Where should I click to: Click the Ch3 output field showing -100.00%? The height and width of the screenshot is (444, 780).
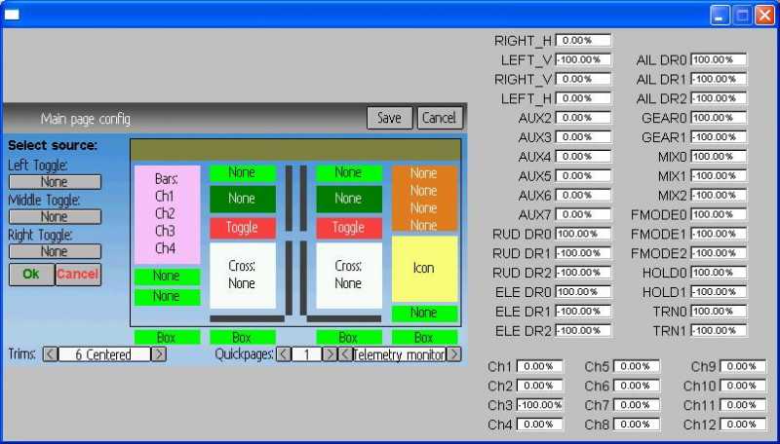[x=540, y=405]
